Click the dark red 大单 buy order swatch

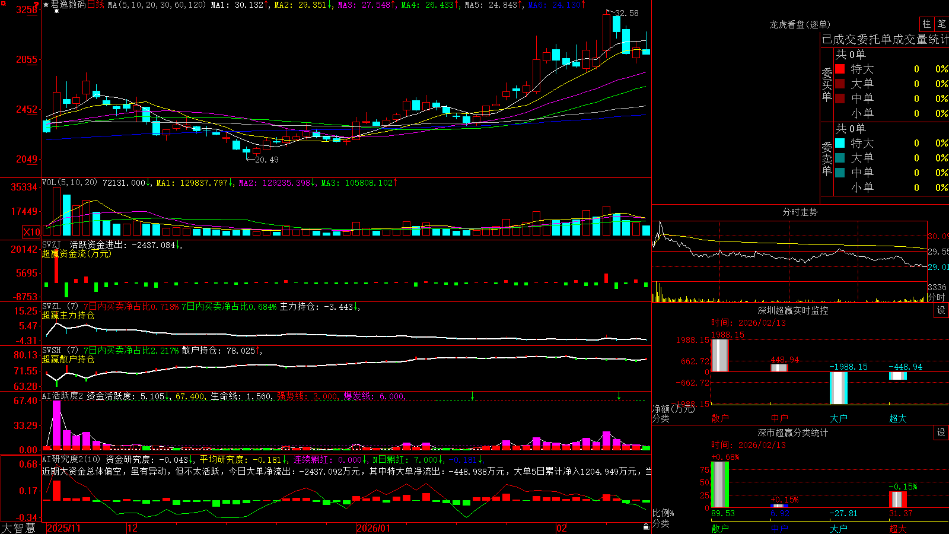(x=840, y=84)
